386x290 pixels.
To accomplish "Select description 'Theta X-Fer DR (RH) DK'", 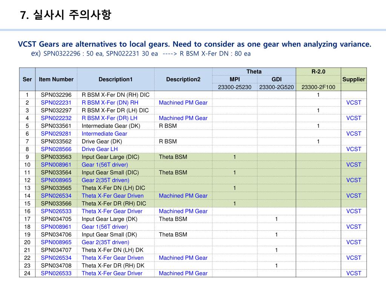I will pyautogui.click(x=113, y=266).
